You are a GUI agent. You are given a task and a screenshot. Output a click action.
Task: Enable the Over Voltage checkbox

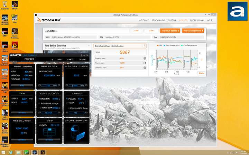39,103
